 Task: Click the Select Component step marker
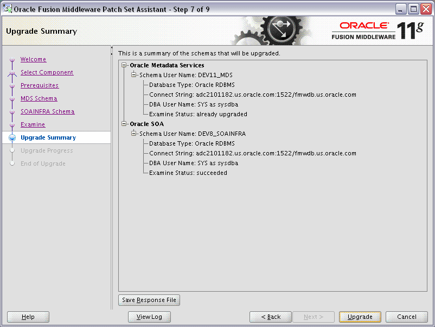(12, 73)
